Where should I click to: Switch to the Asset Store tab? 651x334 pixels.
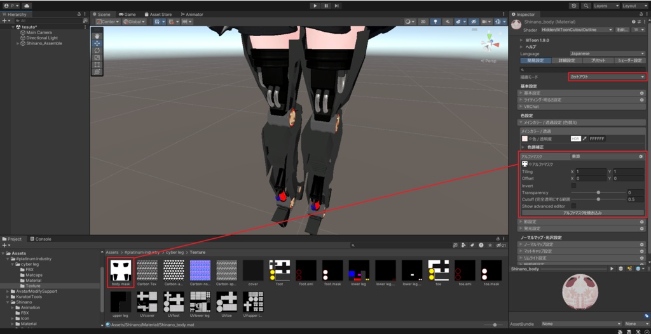(158, 14)
